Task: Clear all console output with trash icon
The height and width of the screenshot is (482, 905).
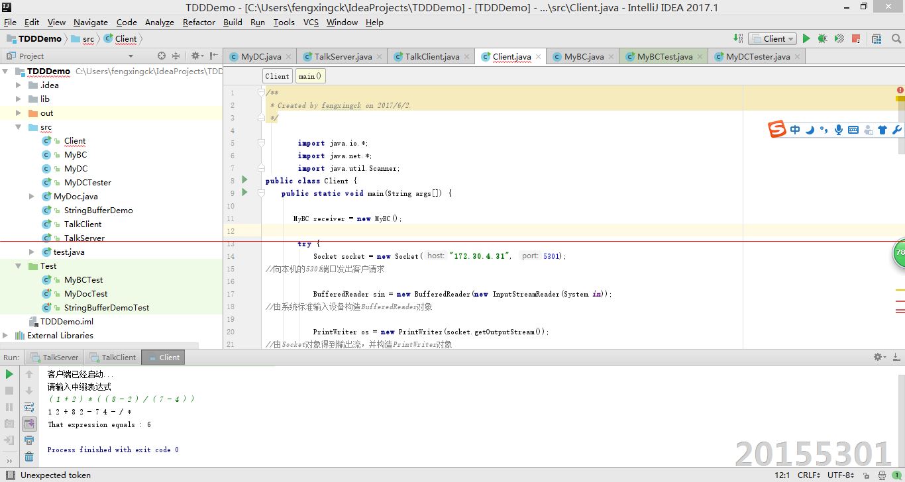Action: (29, 457)
